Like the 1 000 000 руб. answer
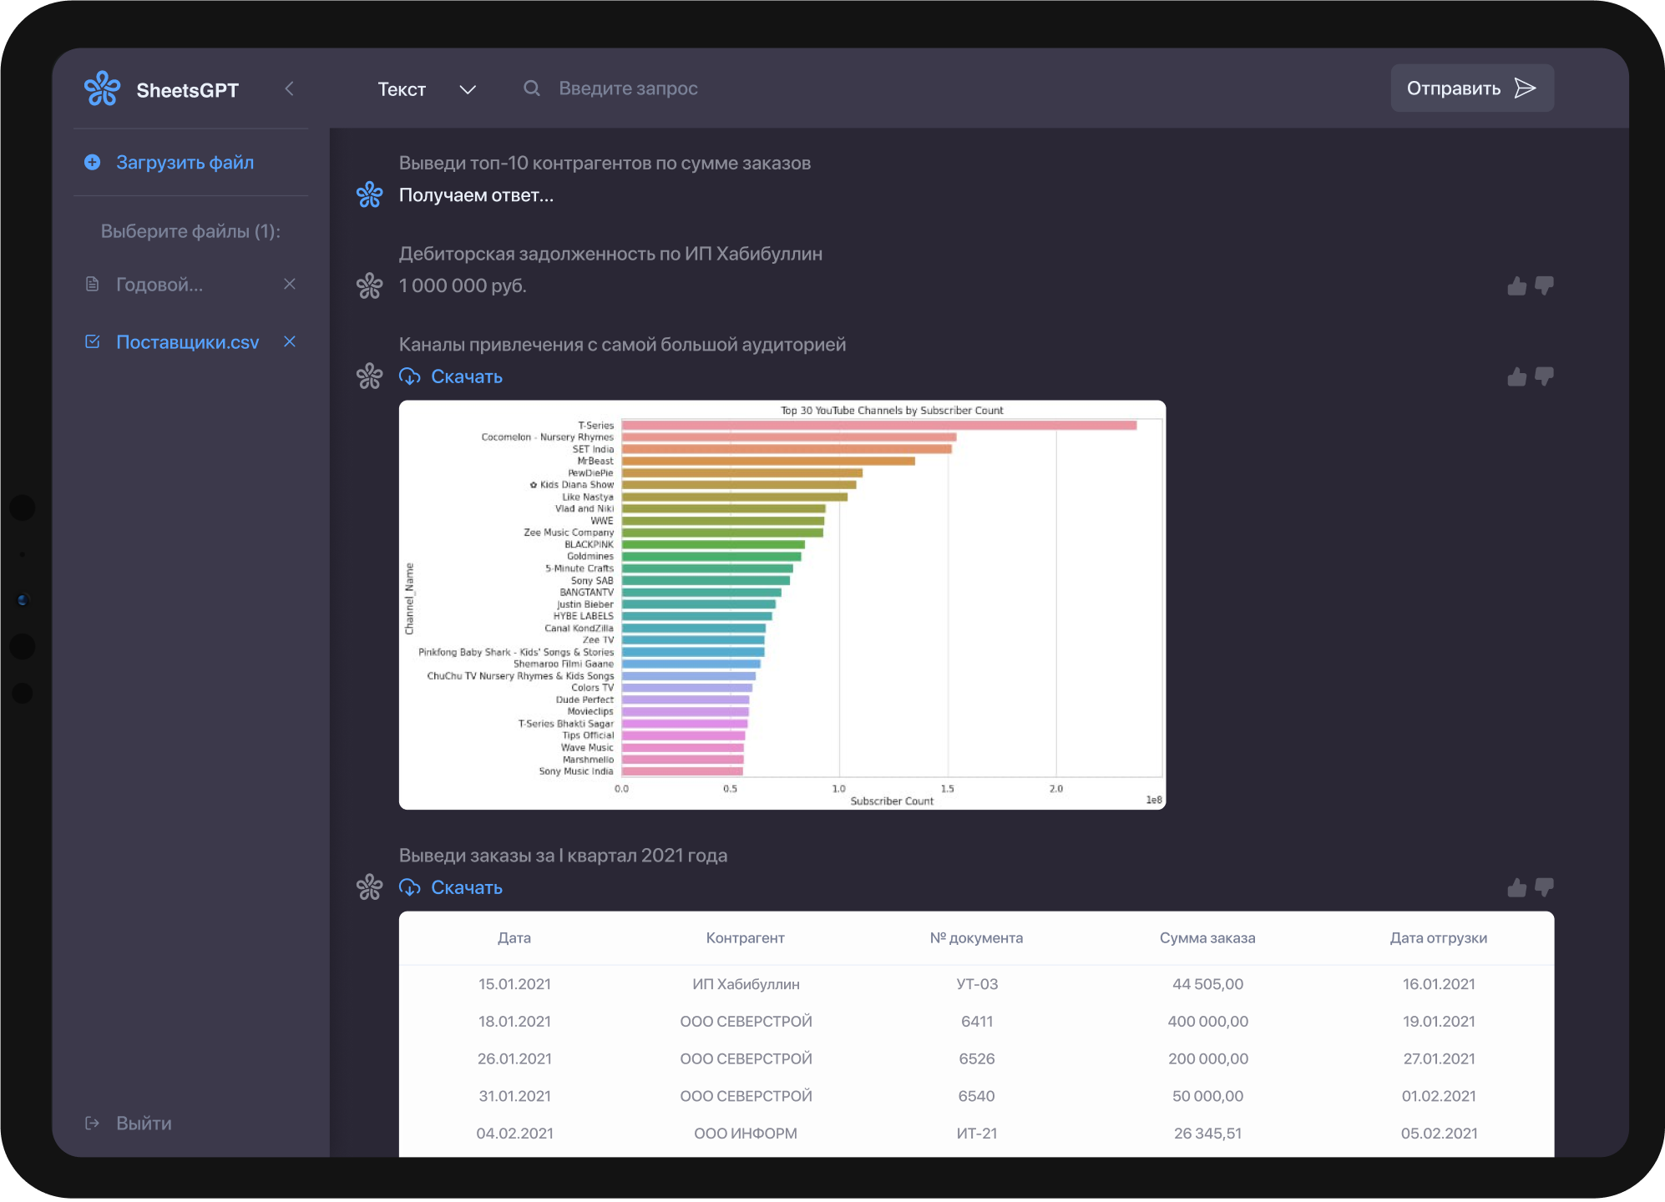 1517,286
